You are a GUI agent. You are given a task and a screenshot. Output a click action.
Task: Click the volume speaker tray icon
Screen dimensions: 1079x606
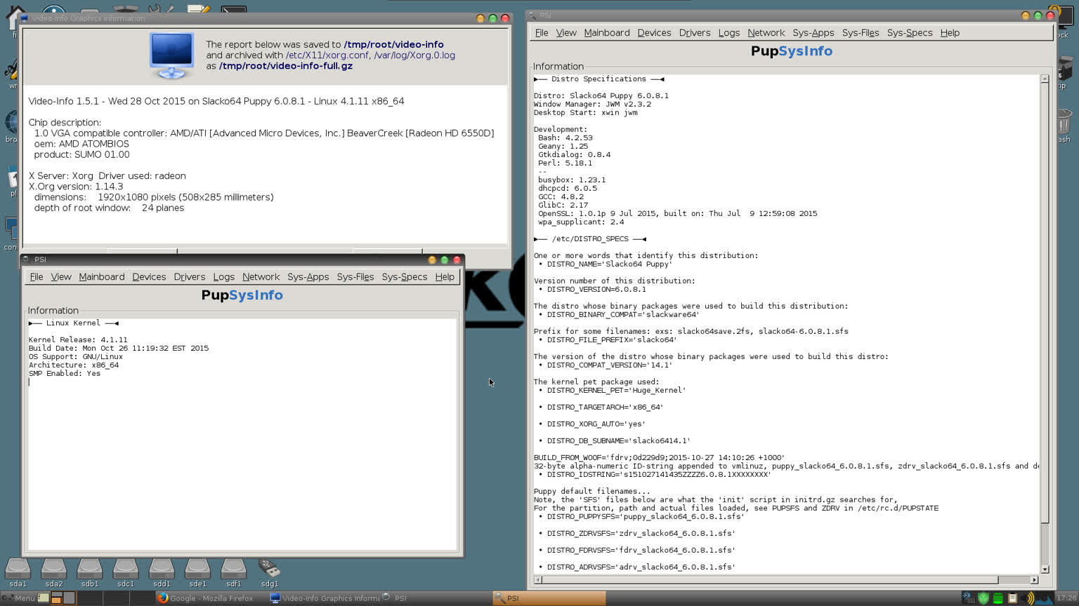click(x=1028, y=598)
